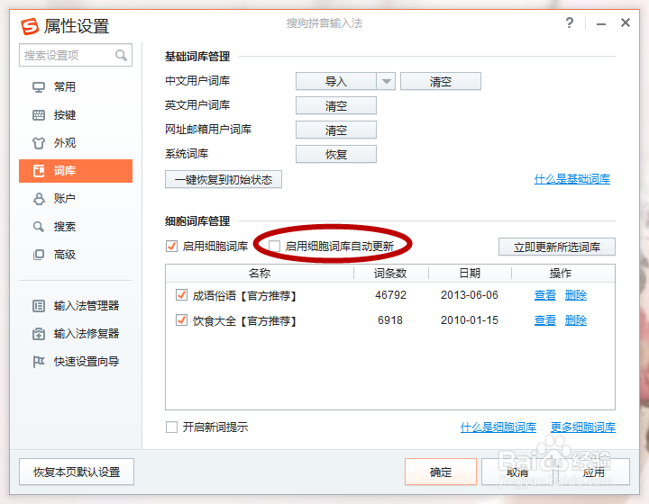Viewport: 649px width, 504px height.
Task: Click the magnifier icon beside 搜索 in the sidebar
Action: pos(39,227)
